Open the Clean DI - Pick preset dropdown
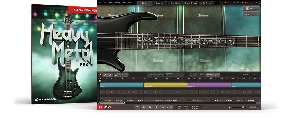The height and width of the screenshot is (118, 292). click(x=247, y=3)
